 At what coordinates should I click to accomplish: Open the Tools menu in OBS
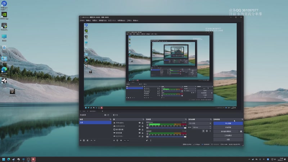coord(129,21)
